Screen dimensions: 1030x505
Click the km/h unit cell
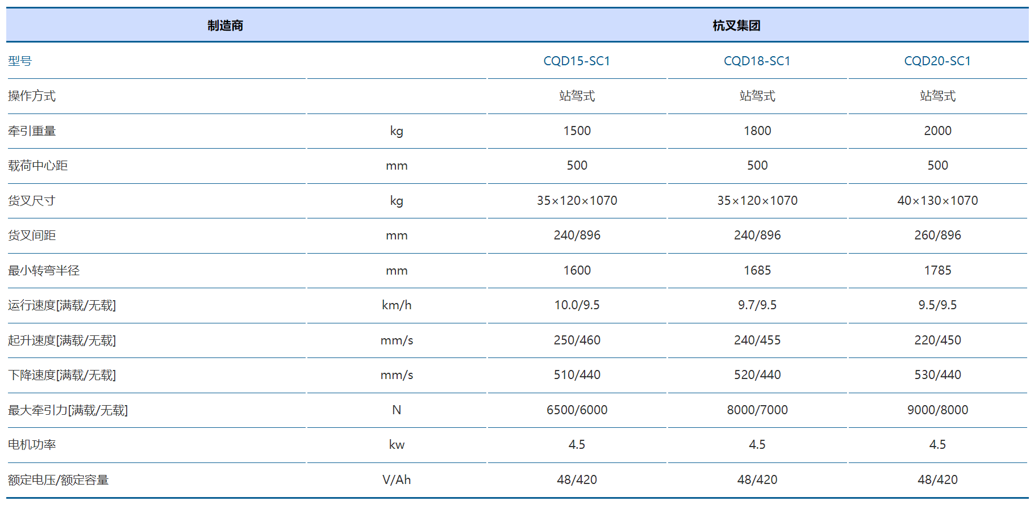397,305
